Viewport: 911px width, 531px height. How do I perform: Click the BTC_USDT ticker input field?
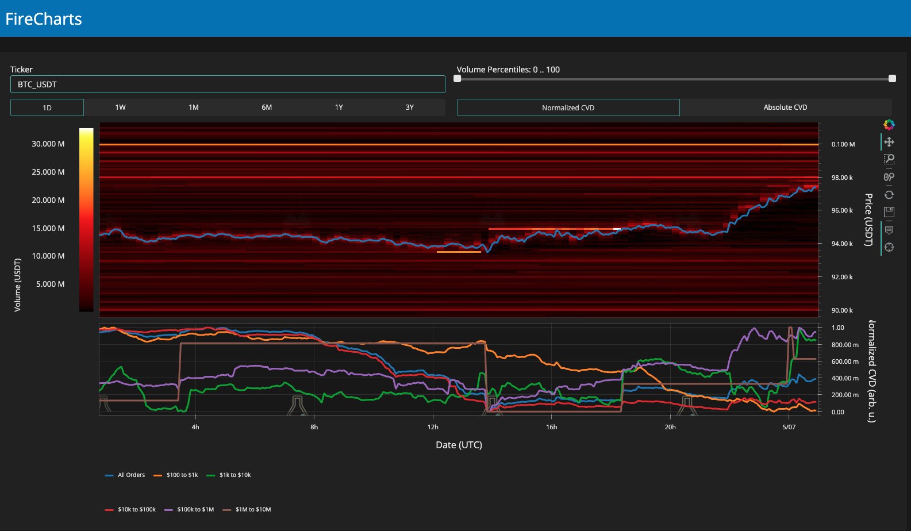(x=228, y=84)
